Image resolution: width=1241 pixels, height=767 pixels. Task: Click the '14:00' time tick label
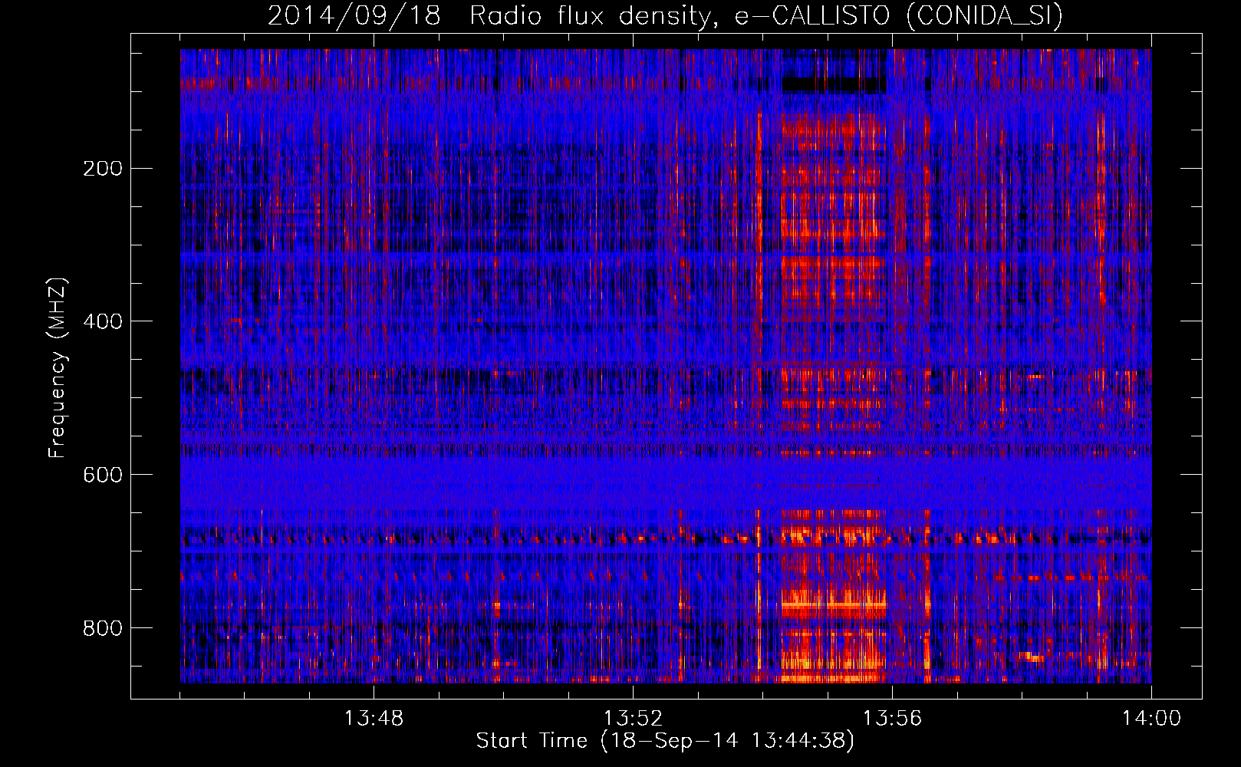pos(1151,719)
